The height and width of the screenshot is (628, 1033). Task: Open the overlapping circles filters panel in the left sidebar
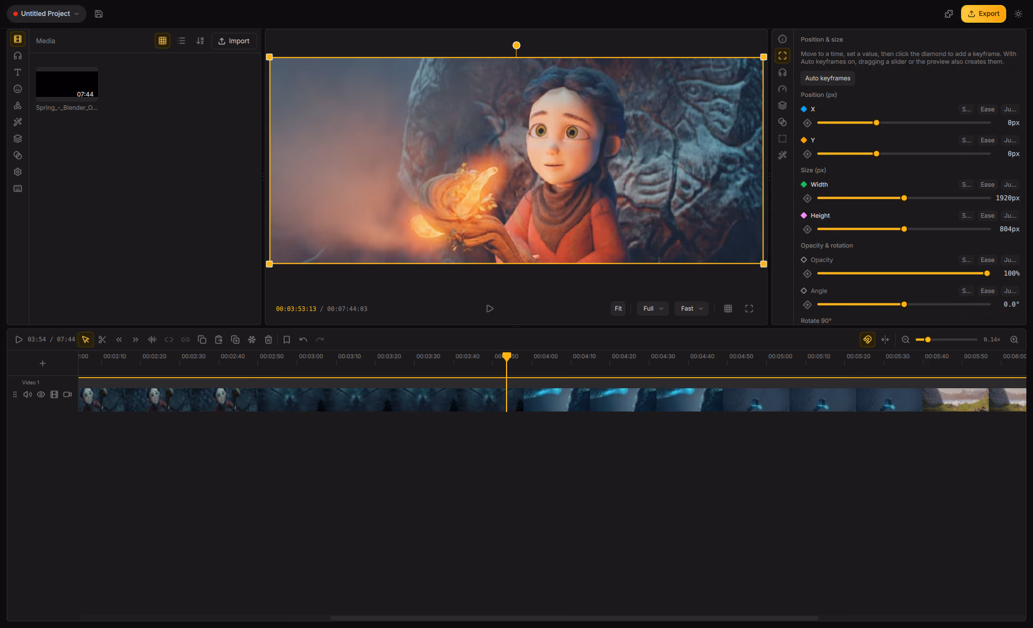(x=18, y=156)
